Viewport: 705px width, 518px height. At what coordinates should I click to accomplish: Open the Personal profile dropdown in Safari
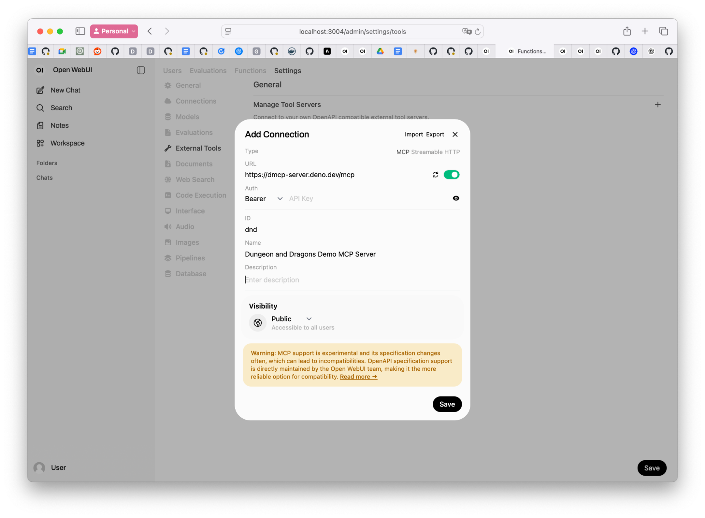coord(114,31)
